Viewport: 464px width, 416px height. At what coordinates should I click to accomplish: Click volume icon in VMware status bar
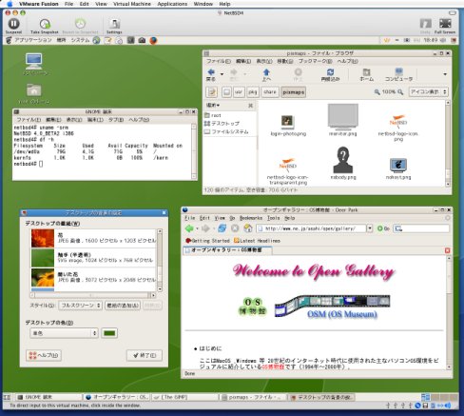tap(447, 406)
